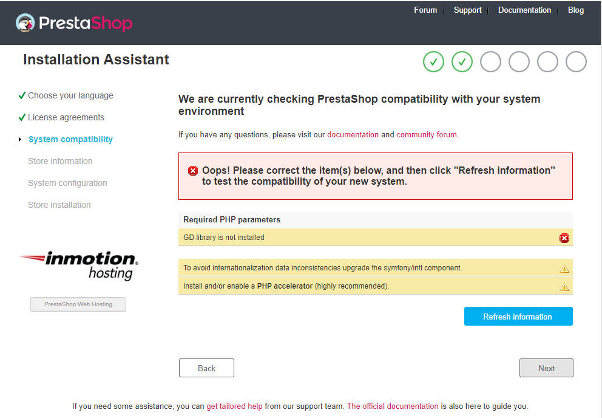Go to Documentation in the top bar
This screenshot has height=418, width=602.
pyautogui.click(x=524, y=10)
